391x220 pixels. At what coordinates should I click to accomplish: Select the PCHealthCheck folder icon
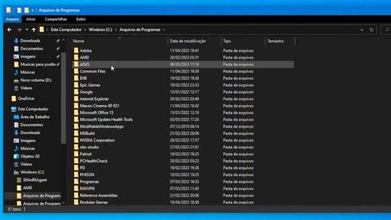(76, 161)
